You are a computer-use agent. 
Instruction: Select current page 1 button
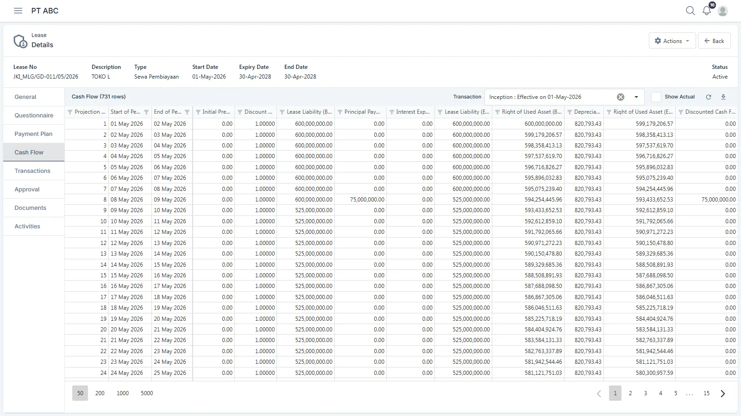tap(615, 393)
